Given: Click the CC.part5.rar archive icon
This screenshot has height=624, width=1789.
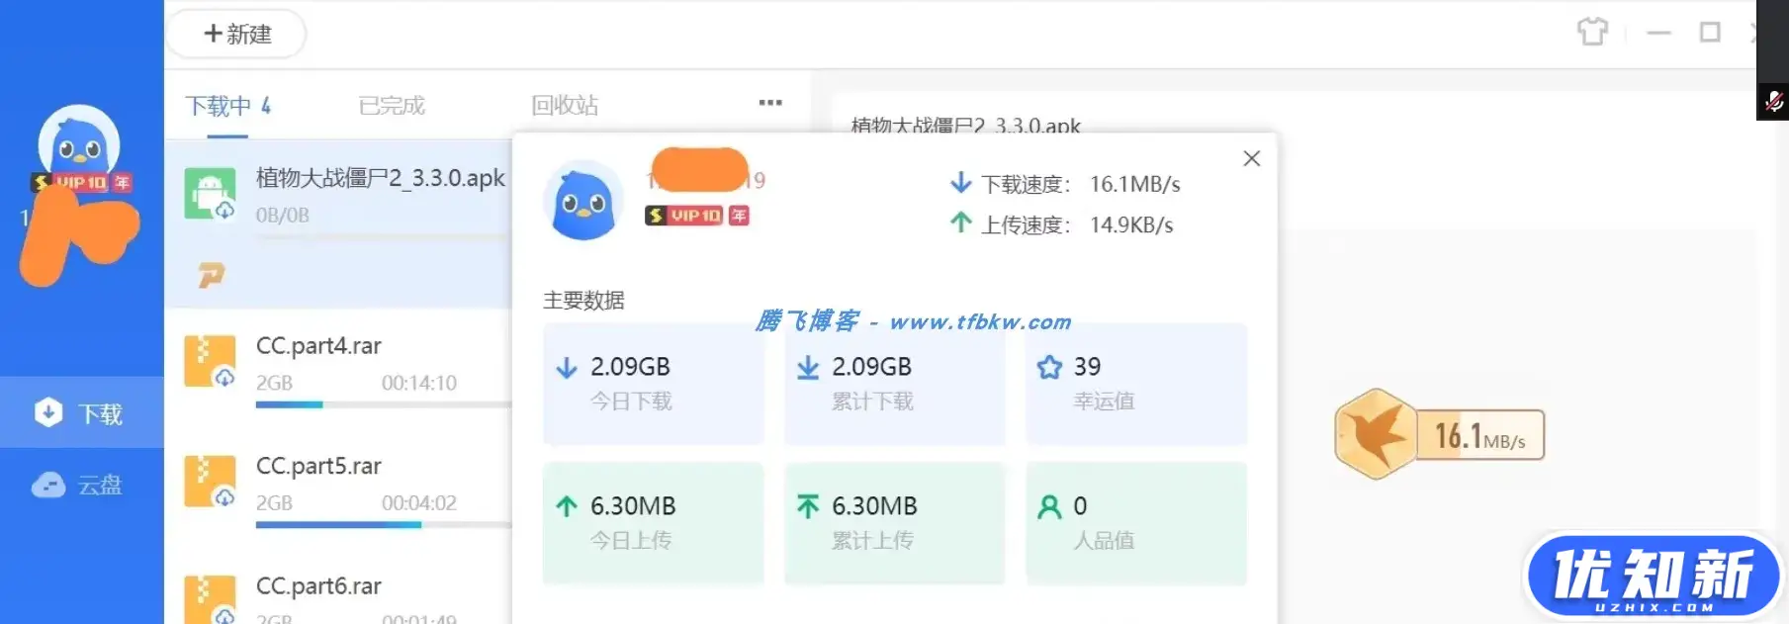Looking at the screenshot, I should (211, 482).
